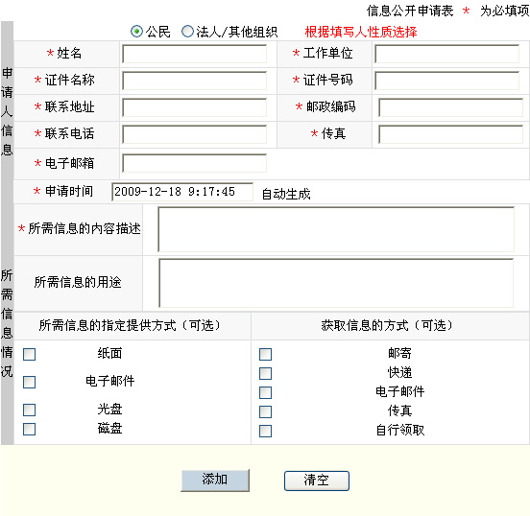530x516 pixels.
Task: Focus the 证件号码 input field
Action: tap(446, 81)
